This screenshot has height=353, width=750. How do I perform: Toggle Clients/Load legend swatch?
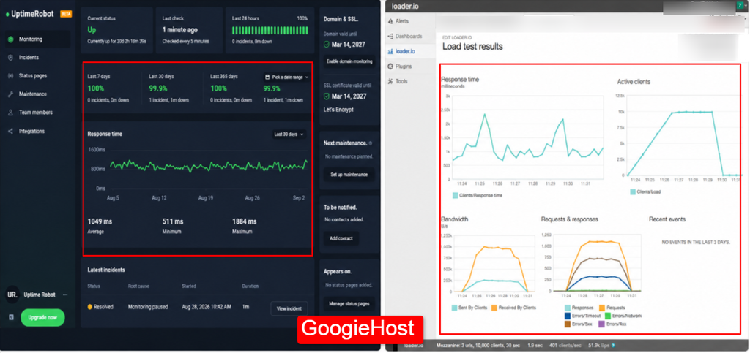633,191
